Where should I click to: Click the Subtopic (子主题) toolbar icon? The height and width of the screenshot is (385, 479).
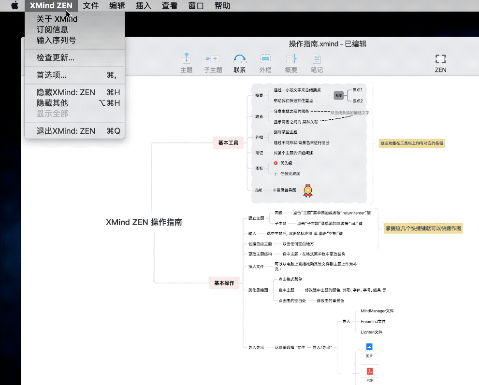(x=213, y=63)
